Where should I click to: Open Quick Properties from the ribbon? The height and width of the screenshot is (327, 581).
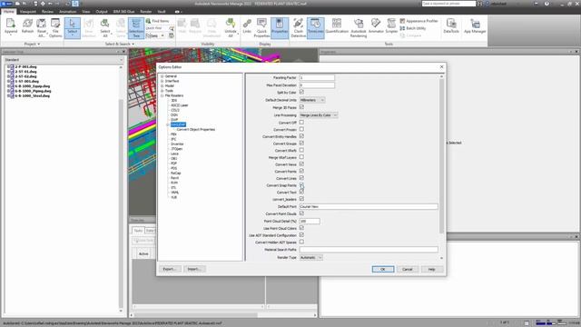click(x=261, y=27)
